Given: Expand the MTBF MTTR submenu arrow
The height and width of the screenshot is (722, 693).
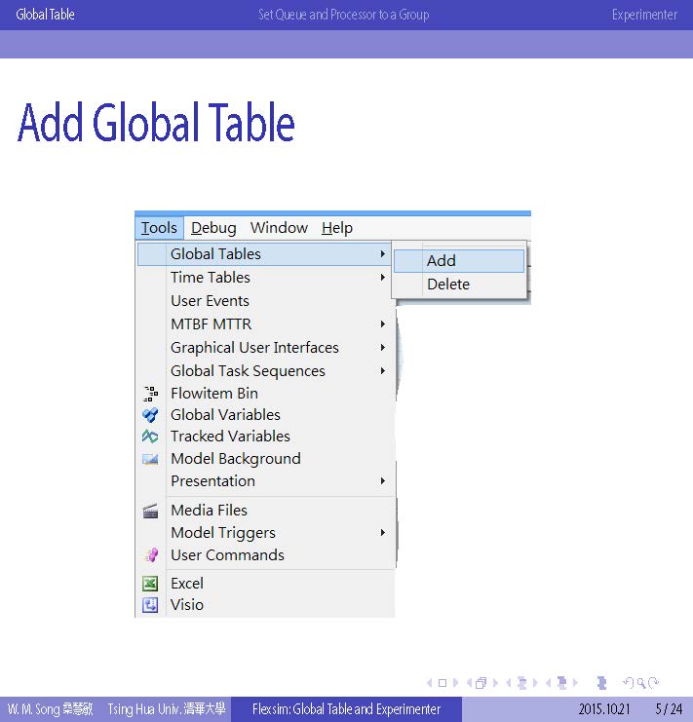Looking at the screenshot, I should tap(383, 324).
